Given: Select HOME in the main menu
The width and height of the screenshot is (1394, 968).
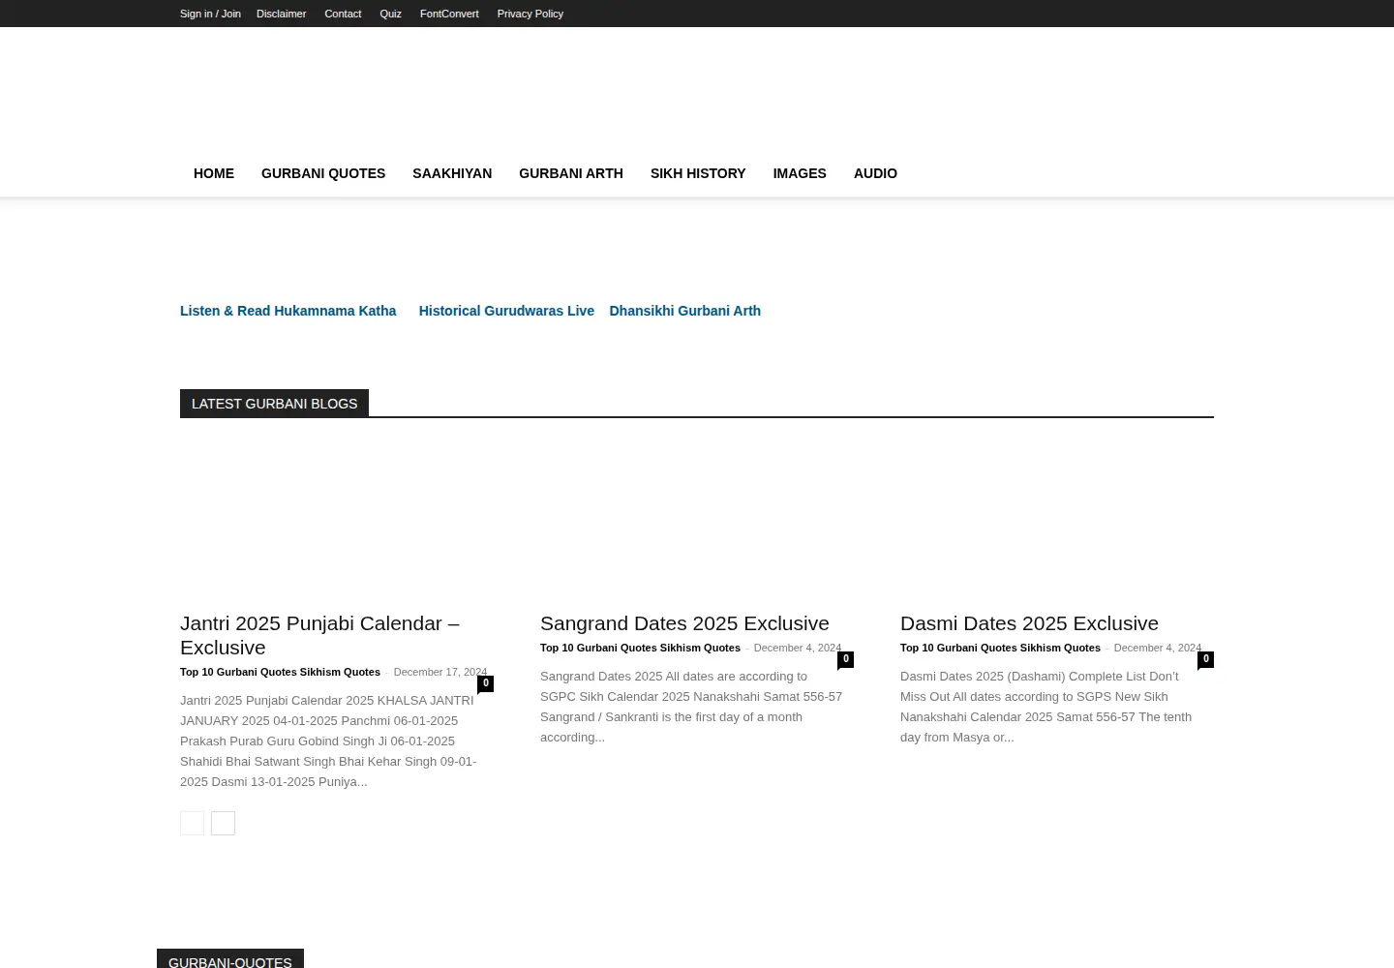Looking at the screenshot, I should click(214, 173).
